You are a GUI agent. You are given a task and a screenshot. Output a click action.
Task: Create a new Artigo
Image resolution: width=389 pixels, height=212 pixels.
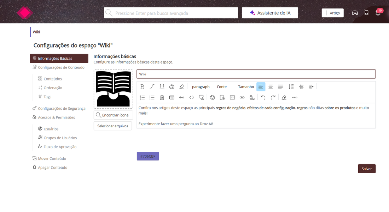click(332, 13)
